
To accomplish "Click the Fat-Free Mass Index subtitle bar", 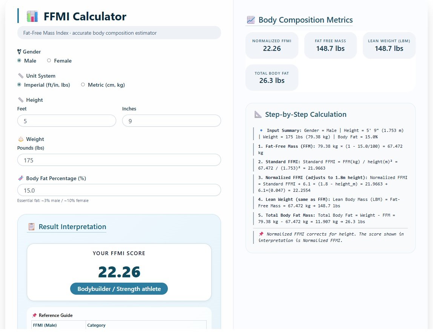I will [x=119, y=32].
